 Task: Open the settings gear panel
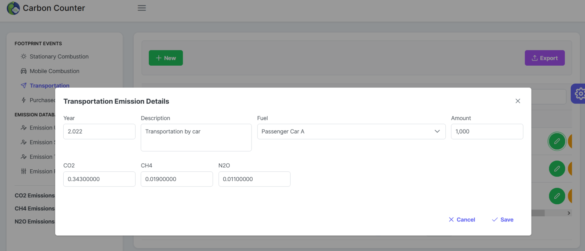[579, 94]
